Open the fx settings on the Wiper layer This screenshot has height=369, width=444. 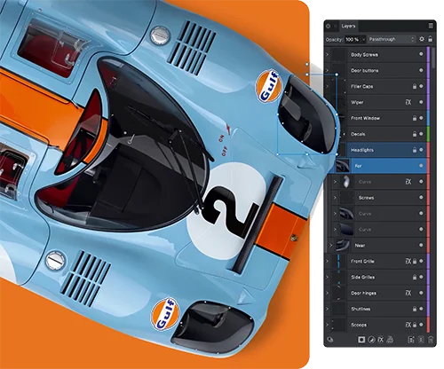click(408, 102)
